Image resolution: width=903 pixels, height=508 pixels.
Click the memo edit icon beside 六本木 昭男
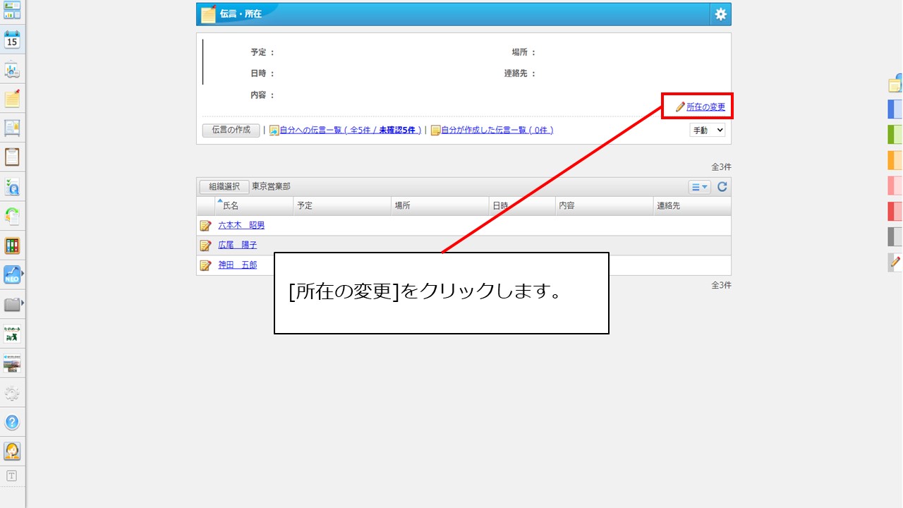[205, 225]
